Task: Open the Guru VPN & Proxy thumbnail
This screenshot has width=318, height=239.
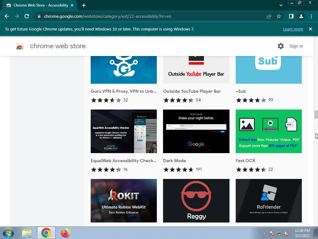Action: [x=124, y=70]
